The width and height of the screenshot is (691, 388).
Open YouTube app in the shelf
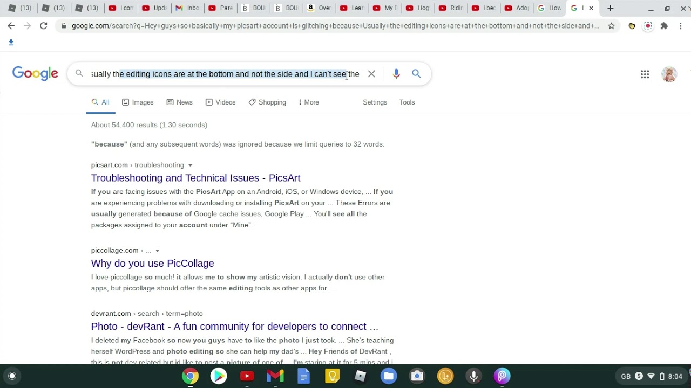tap(247, 376)
